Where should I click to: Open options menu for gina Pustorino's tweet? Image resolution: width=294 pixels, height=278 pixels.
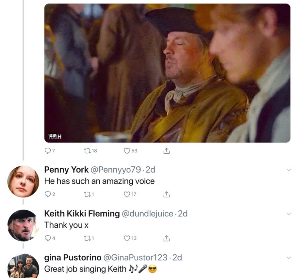click(288, 258)
